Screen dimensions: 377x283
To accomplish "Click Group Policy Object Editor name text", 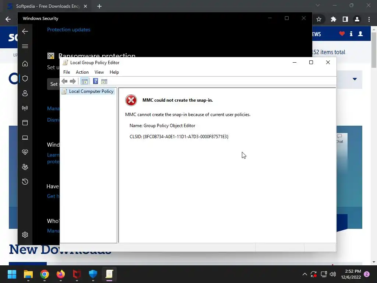I will click(169, 126).
